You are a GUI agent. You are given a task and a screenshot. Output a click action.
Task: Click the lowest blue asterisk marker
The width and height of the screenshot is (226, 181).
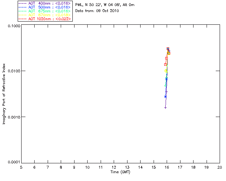point(165,97)
